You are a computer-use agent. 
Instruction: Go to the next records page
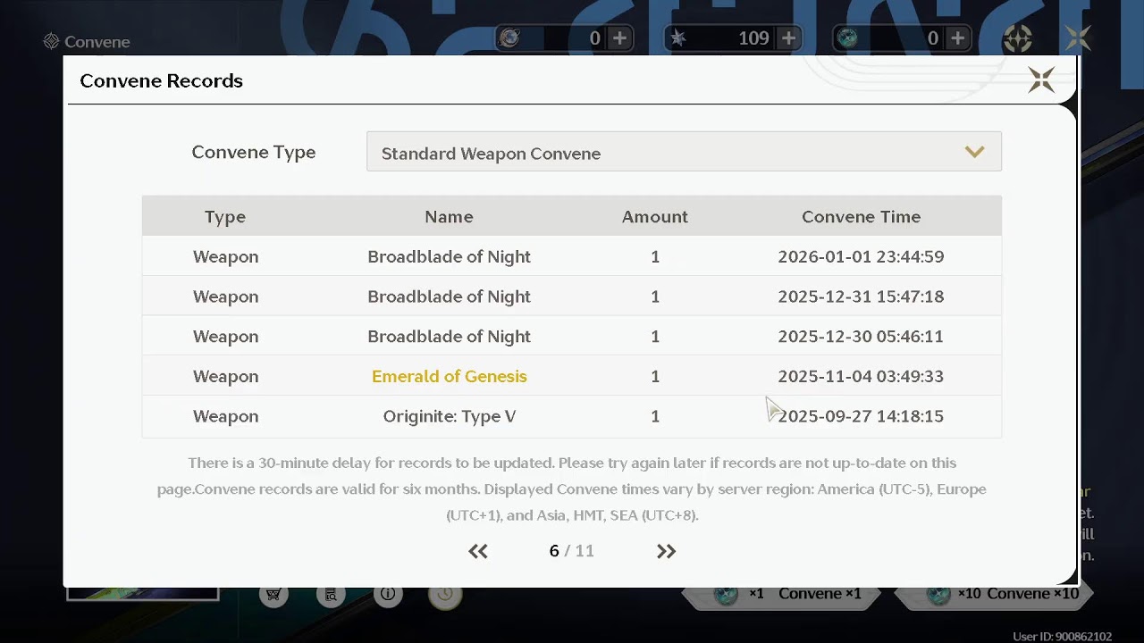[666, 551]
